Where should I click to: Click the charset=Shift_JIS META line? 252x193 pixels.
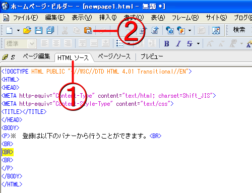click(x=108, y=96)
